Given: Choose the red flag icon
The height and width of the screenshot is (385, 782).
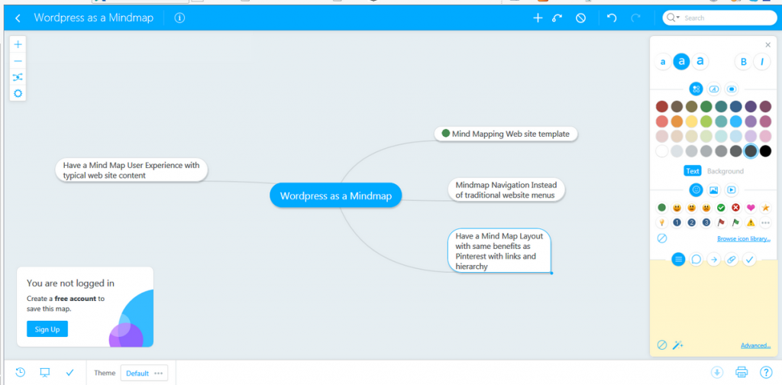Looking at the screenshot, I should coord(721,222).
